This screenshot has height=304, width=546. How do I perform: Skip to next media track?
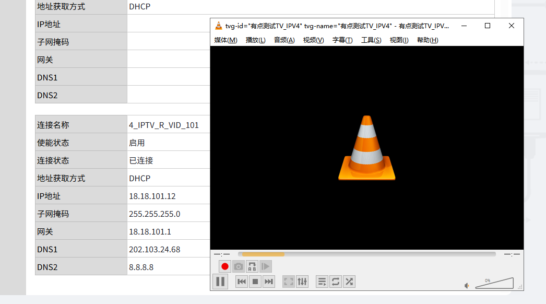(269, 282)
